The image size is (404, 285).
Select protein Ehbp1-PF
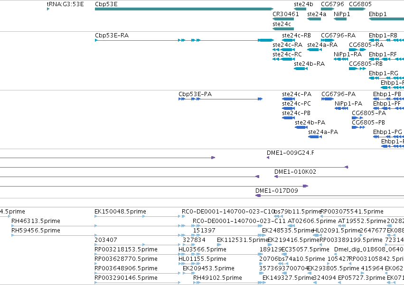(x=388, y=108)
